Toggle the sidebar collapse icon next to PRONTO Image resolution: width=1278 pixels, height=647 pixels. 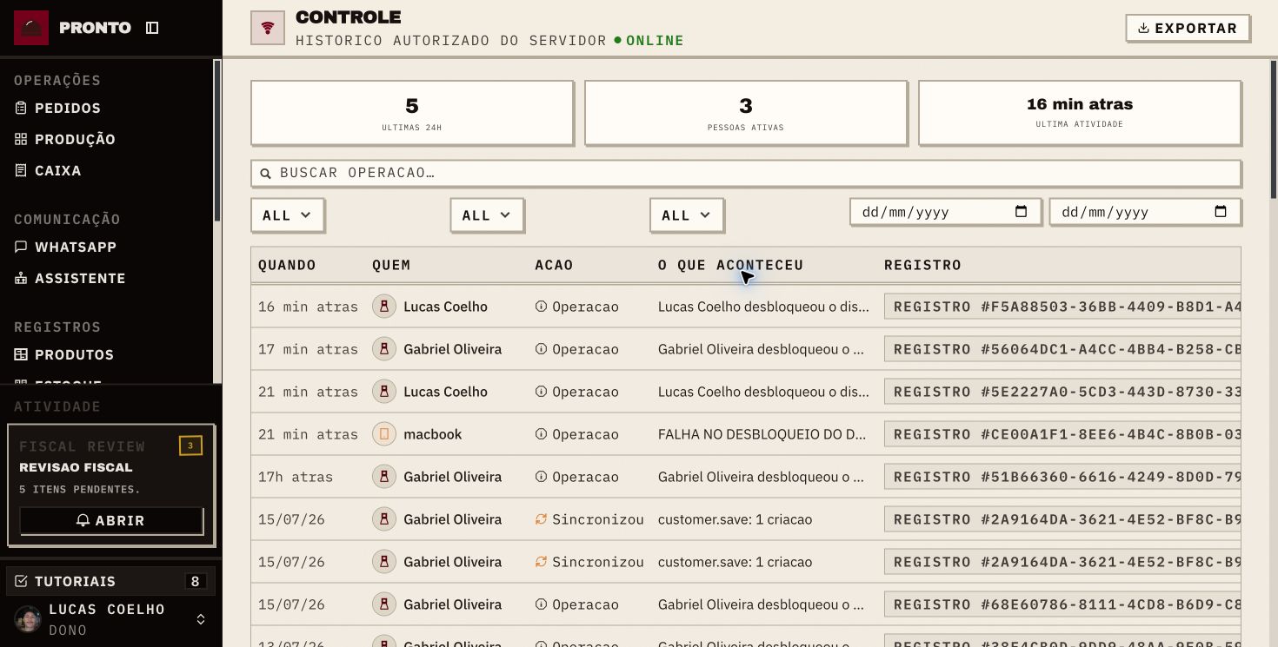coord(152,28)
